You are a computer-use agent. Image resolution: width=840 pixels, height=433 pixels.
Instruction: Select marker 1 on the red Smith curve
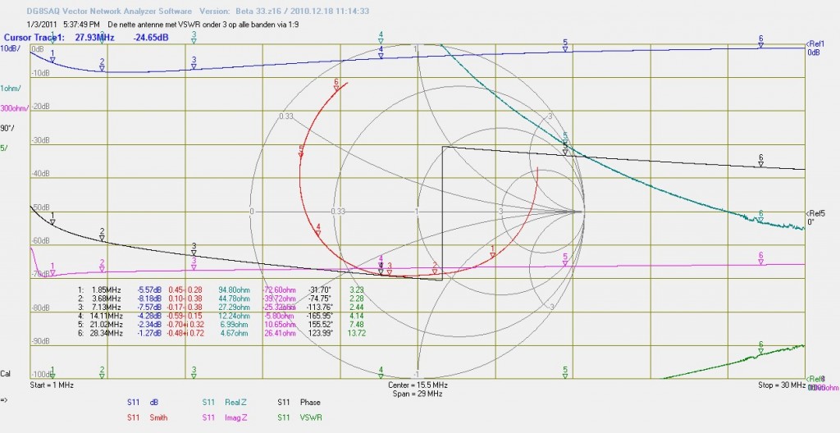click(493, 252)
